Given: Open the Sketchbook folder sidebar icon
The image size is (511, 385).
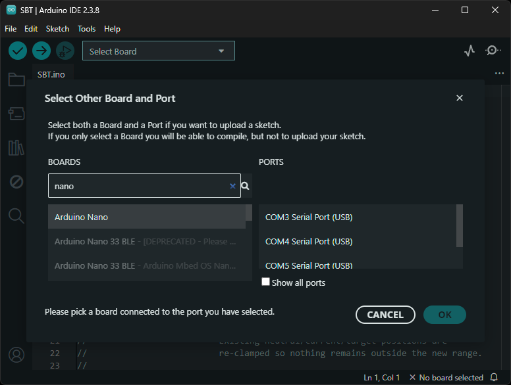Looking at the screenshot, I should 16,80.
